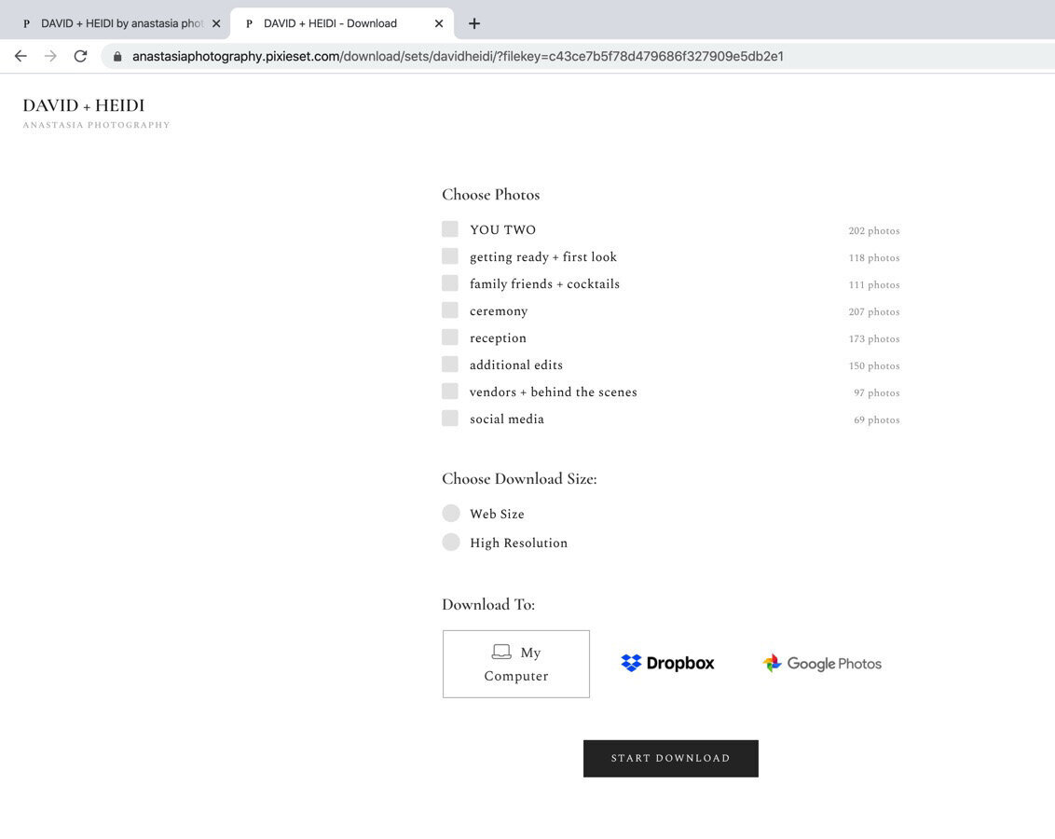Click the '69 photos' count
Screen dimensions: 1055x839
pos(877,419)
